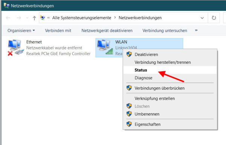226x145 pixels.
Task: Click the back navigation arrow
Action: click(x=8, y=18)
